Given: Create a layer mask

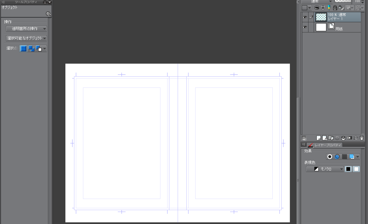Looking at the screenshot, I should pyautogui.click(x=349, y=138).
